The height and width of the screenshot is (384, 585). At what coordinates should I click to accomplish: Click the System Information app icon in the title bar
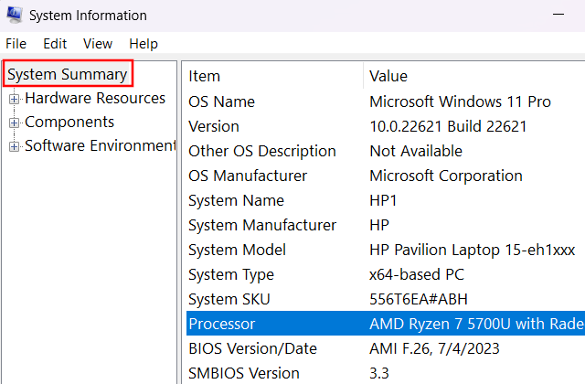[x=15, y=15]
